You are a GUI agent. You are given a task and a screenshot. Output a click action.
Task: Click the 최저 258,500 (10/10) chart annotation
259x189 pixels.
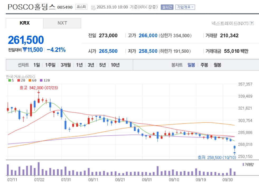coord(217,157)
